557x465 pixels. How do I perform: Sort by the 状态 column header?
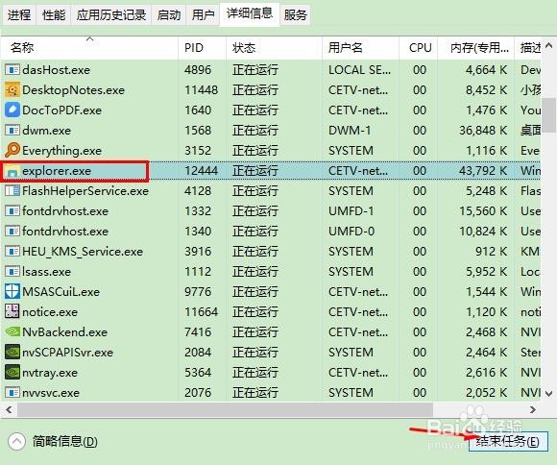[274, 48]
